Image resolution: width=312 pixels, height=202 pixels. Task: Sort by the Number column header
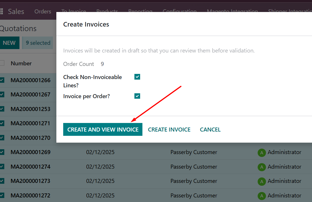pos(21,63)
